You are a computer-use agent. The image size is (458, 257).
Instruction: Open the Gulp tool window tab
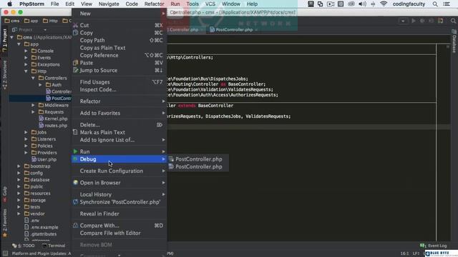point(4,193)
